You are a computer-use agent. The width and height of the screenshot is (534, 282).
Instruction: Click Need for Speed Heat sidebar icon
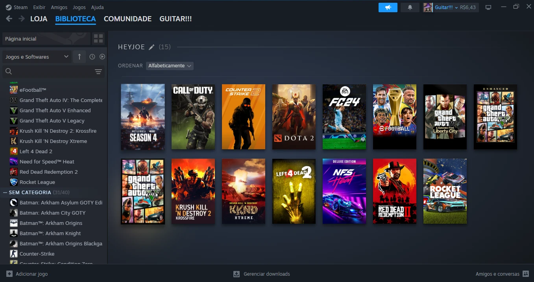point(14,161)
